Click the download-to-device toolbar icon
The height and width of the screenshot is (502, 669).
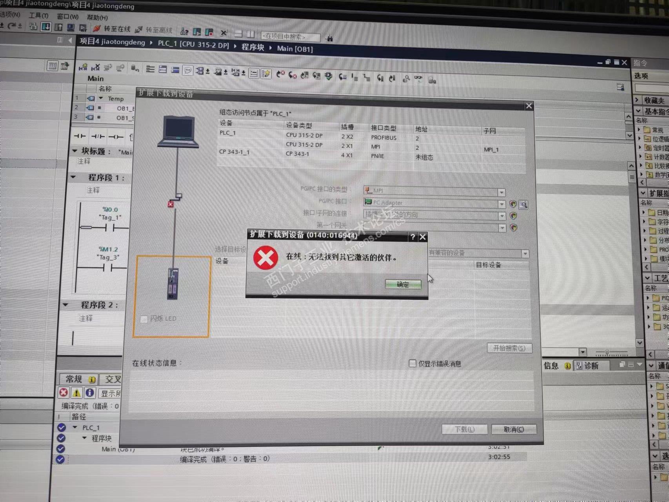[46, 27]
